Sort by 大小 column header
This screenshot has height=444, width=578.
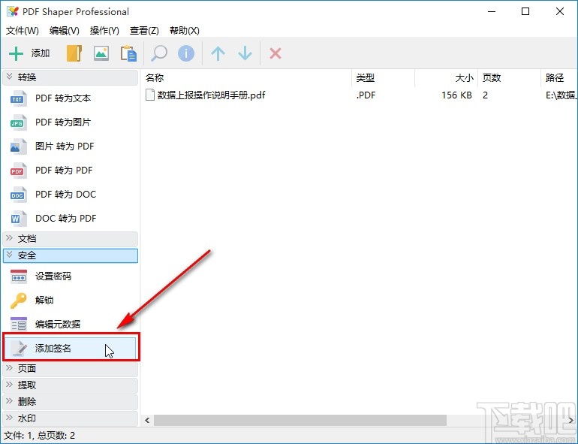tap(447, 78)
